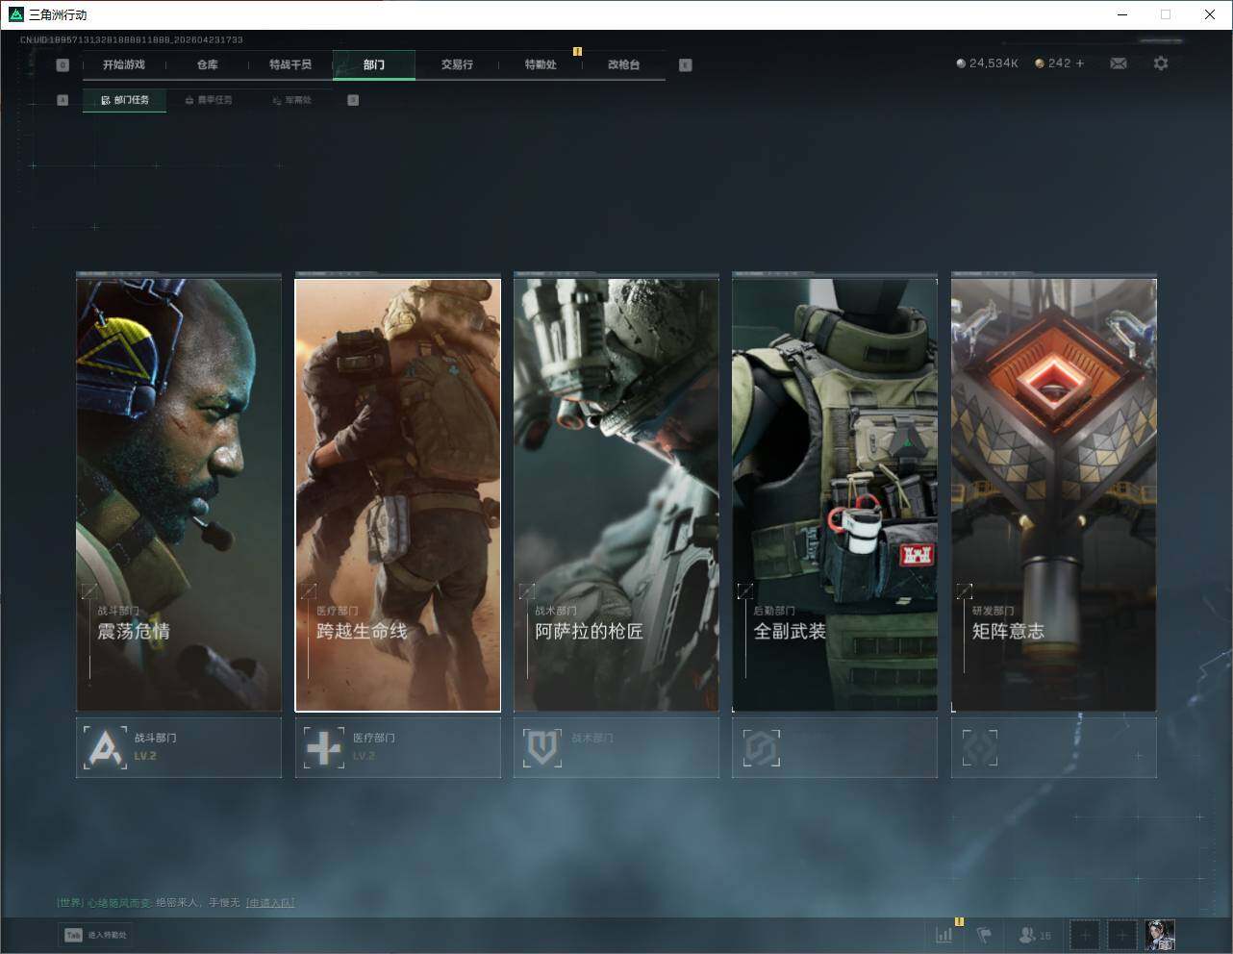
Task: Open the 特勤处 tab
Action: coord(541,64)
